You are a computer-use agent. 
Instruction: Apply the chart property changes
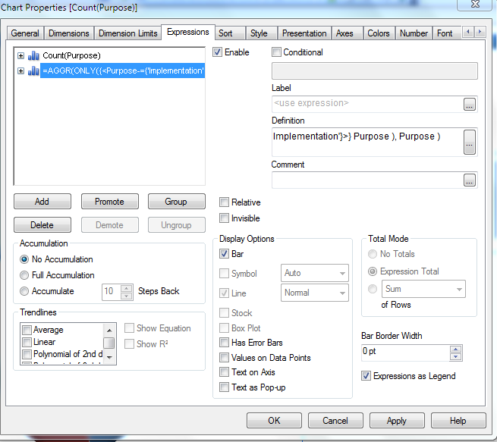(x=397, y=421)
